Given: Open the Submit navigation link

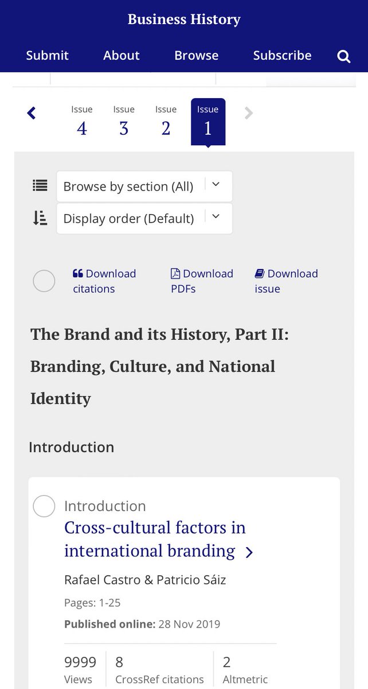Looking at the screenshot, I should [x=47, y=56].
